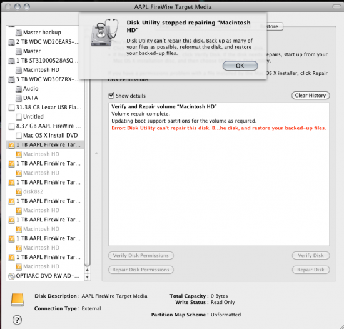Select the OPTIARC DVD RW drive
This screenshot has width=344, height=329.
[45, 276]
